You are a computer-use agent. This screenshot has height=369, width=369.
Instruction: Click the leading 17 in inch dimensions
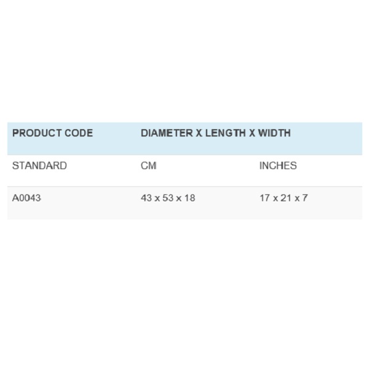pos(264,198)
